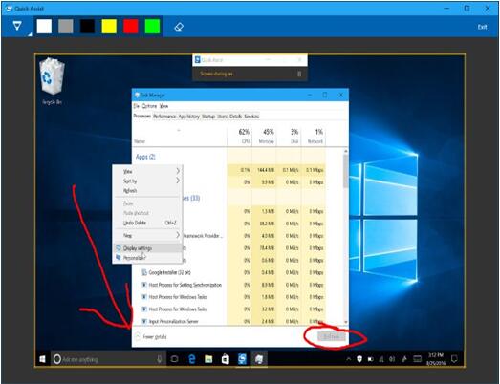The height and width of the screenshot is (384, 500).
Task: Collapse Task Manager with Fewer details
Action: coord(151,336)
